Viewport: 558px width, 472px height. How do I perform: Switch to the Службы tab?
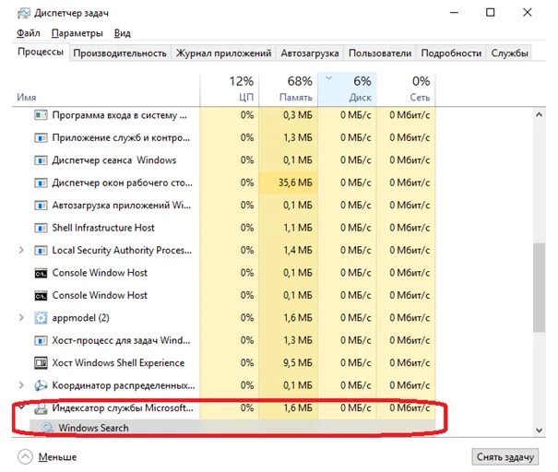click(509, 53)
